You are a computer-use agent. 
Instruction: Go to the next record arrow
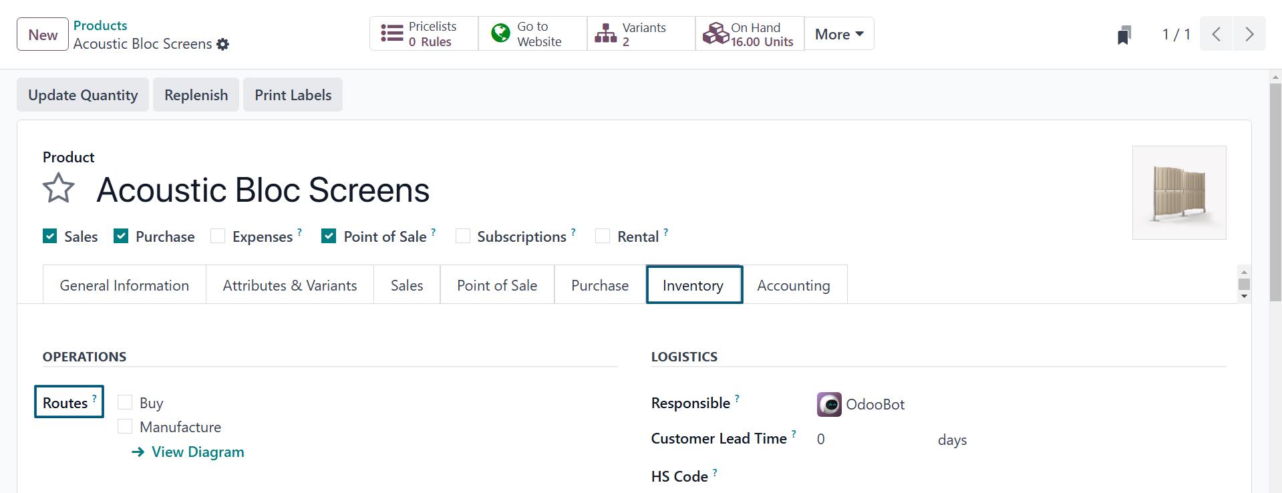point(1249,34)
